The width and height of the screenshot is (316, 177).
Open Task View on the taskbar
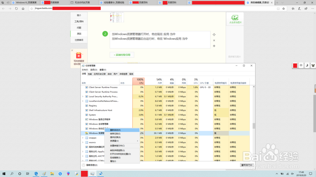tap(27, 174)
